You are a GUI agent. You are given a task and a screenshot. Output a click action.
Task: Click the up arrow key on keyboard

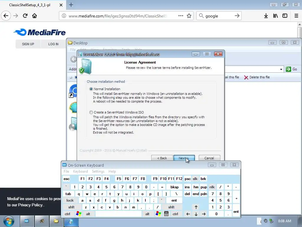point(196,207)
